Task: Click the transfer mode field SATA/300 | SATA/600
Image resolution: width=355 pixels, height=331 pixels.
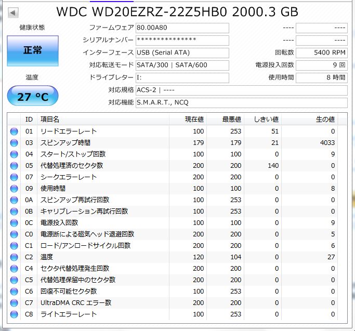Action: [182, 65]
